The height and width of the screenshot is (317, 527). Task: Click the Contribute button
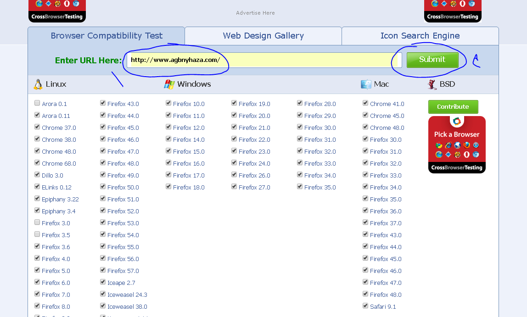[x=453, y=107]
